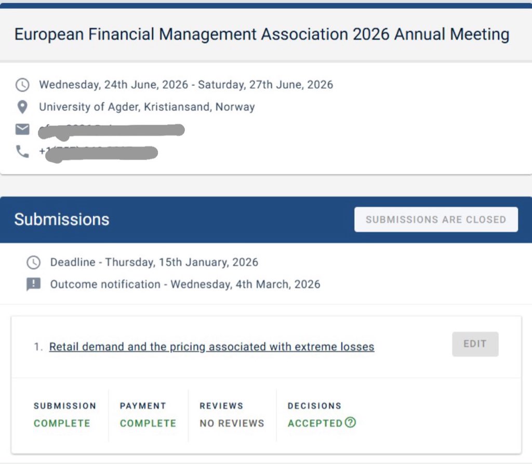Click the PAYMENT COMPLETE status indicator
Image resolution: width=532 pixels, height=464 pixels.
pyautogui.click(x=147, y=423)
